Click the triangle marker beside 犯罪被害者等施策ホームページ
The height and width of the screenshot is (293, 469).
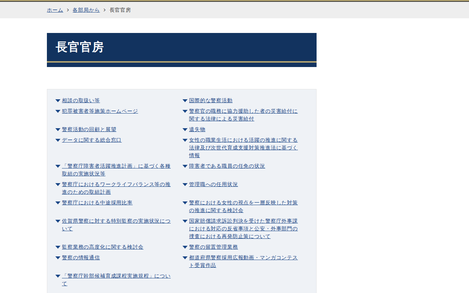click(x=58, y=111)
